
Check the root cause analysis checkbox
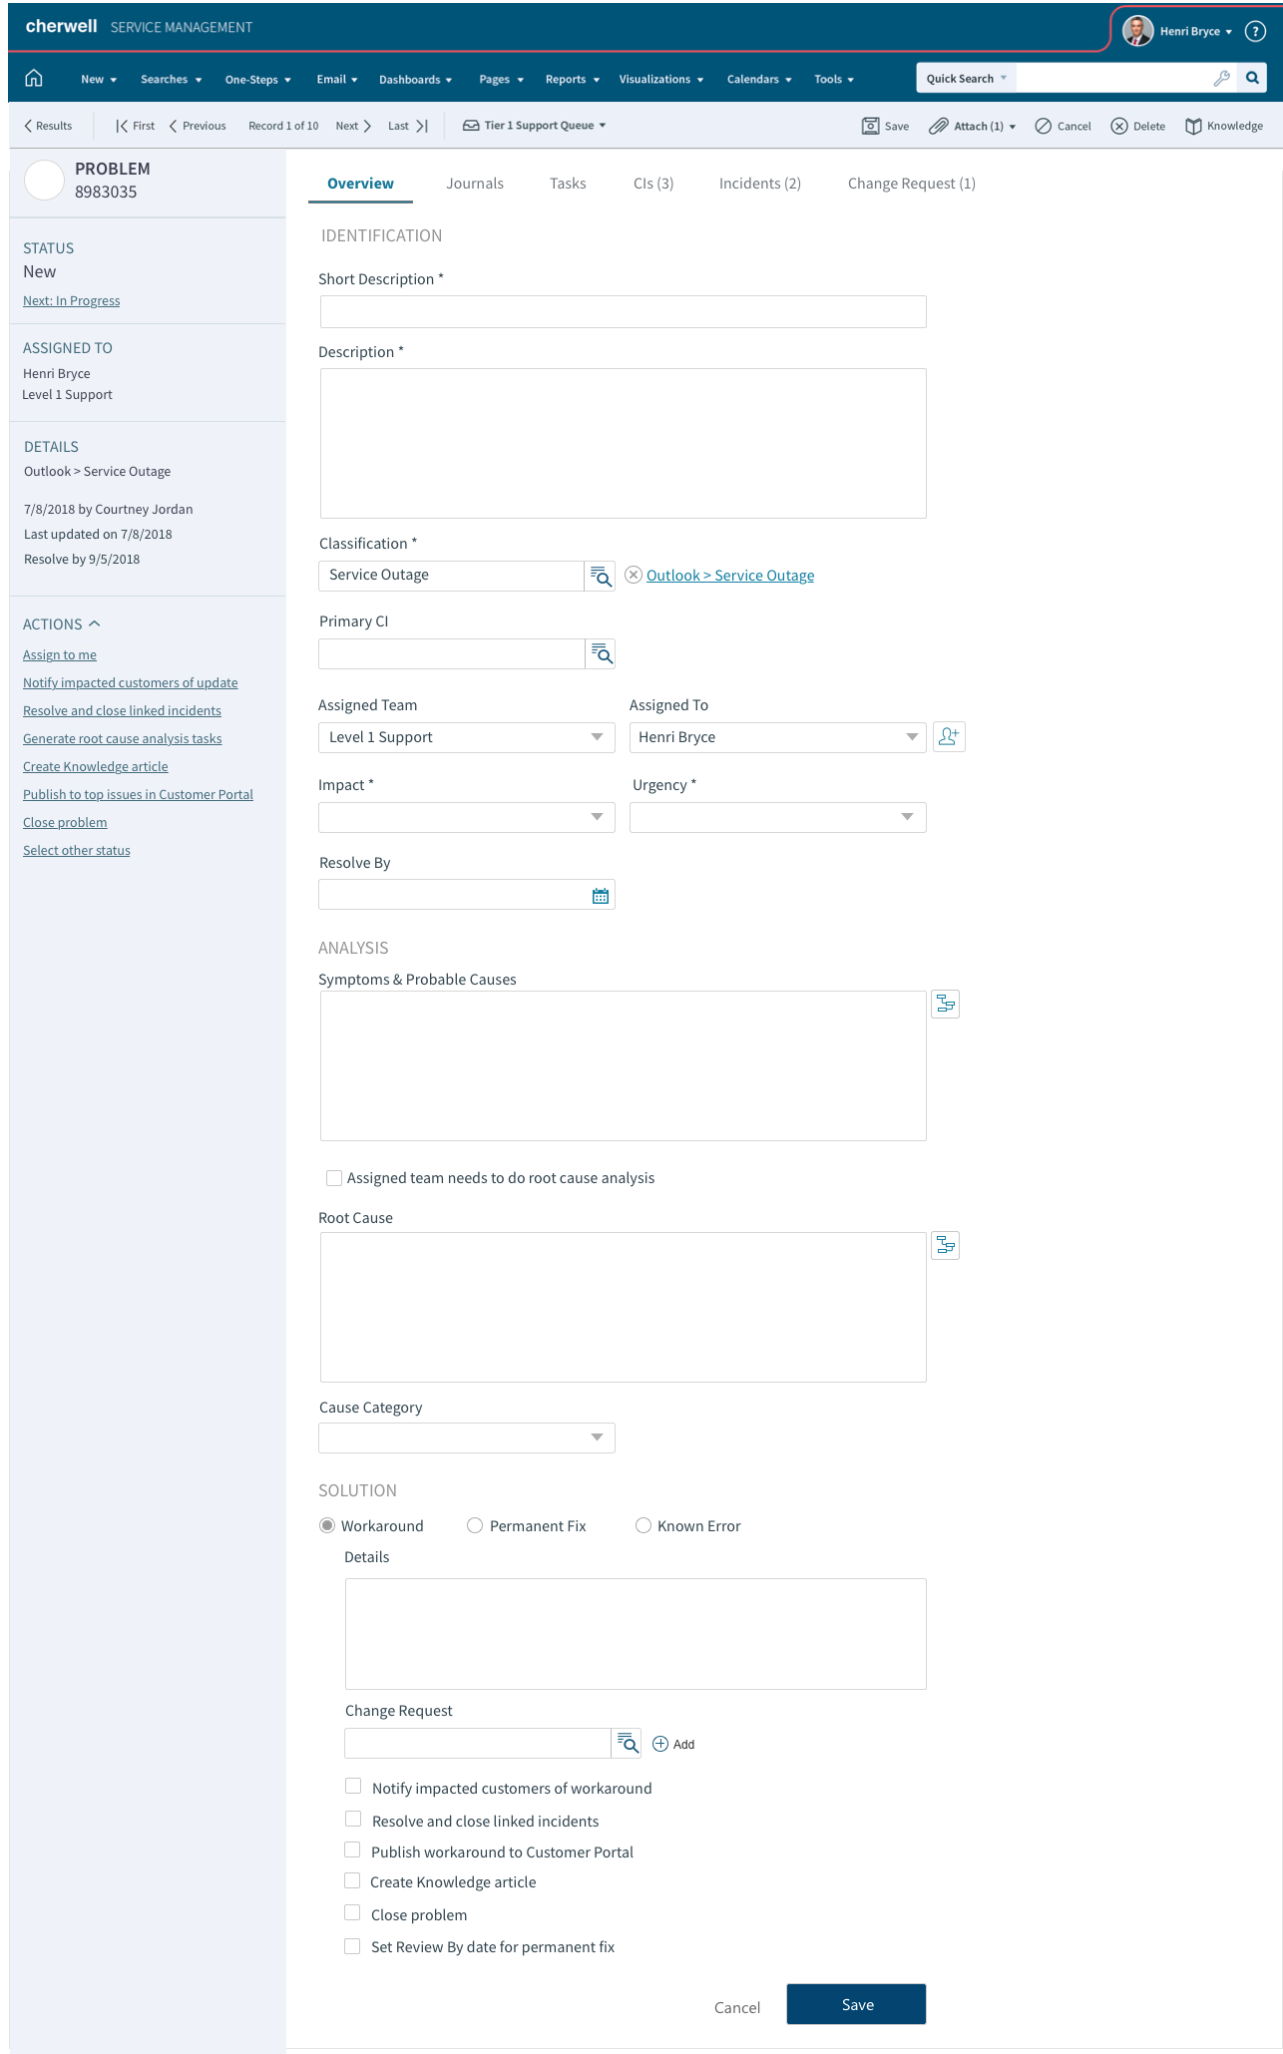pos(334,1178)
